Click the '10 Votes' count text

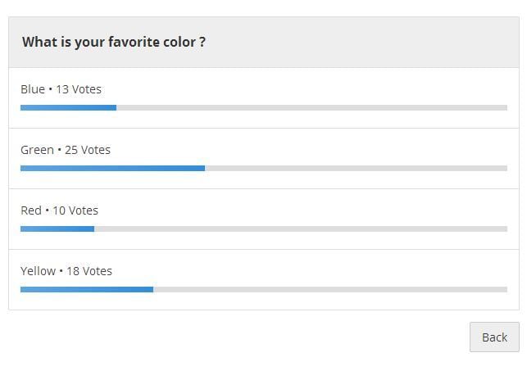[x=75, y=210]
